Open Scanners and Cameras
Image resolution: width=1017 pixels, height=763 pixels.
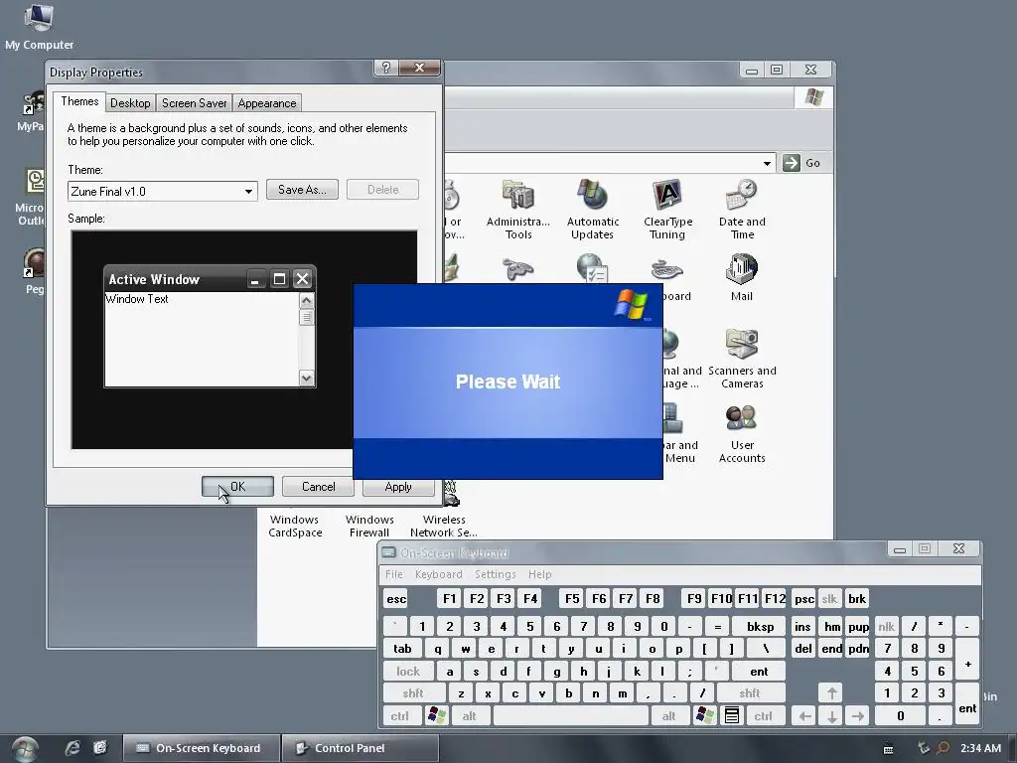(742, 358)
